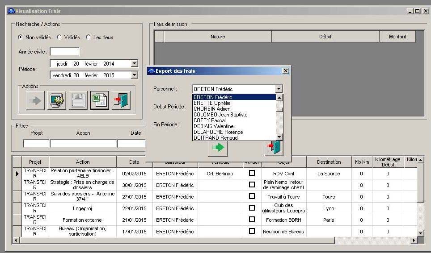The width and height of the screenshot is (431, 253).
Task: Click the grey arrow icon in Actions
Action: [35, 100]
